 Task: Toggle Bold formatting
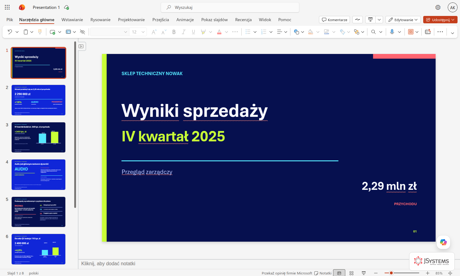174,32
